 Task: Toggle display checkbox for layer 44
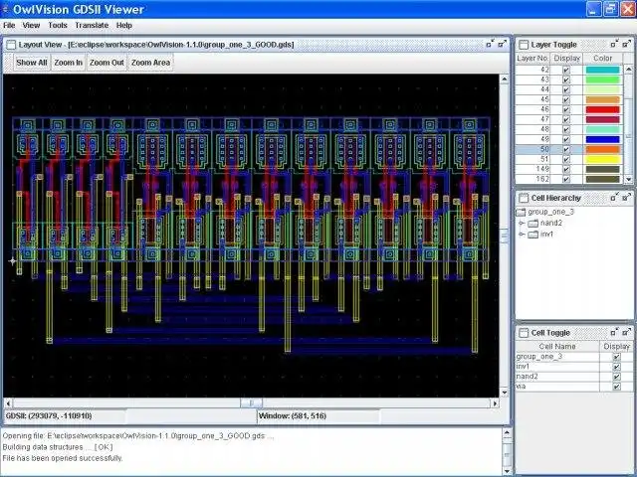point(566,89)
